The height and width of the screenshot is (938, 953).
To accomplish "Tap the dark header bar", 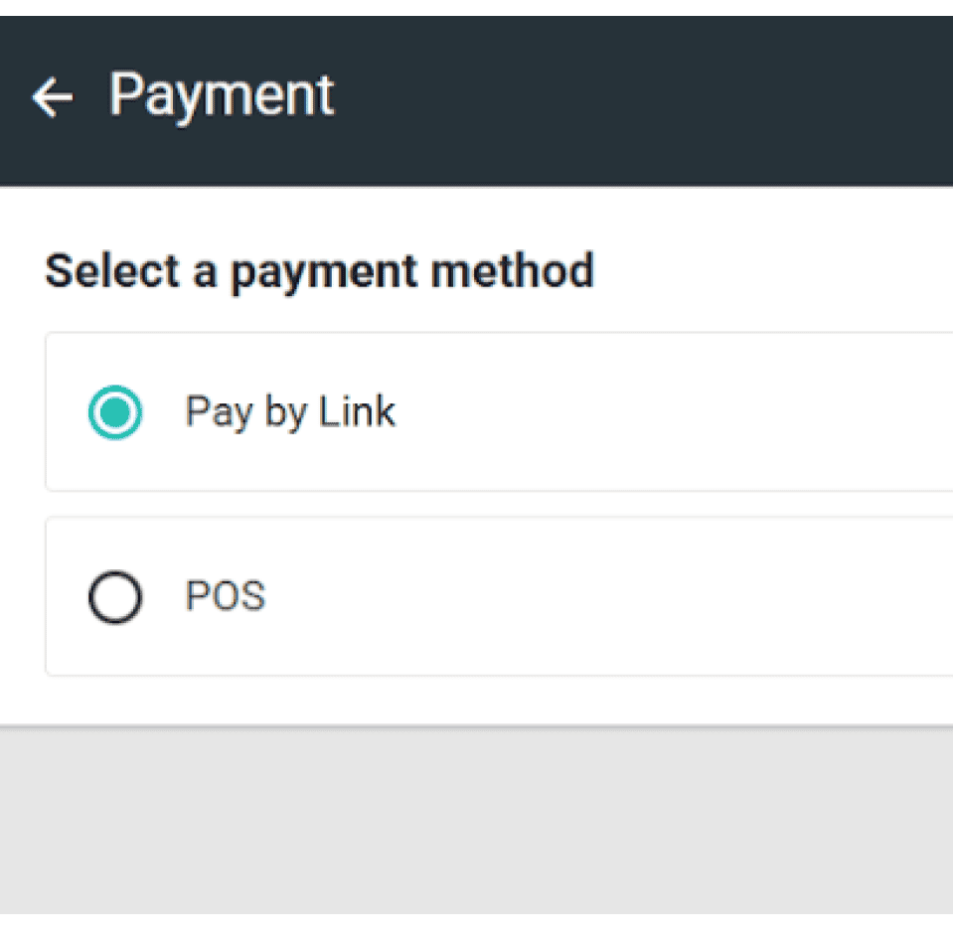I will pos(596,94).
